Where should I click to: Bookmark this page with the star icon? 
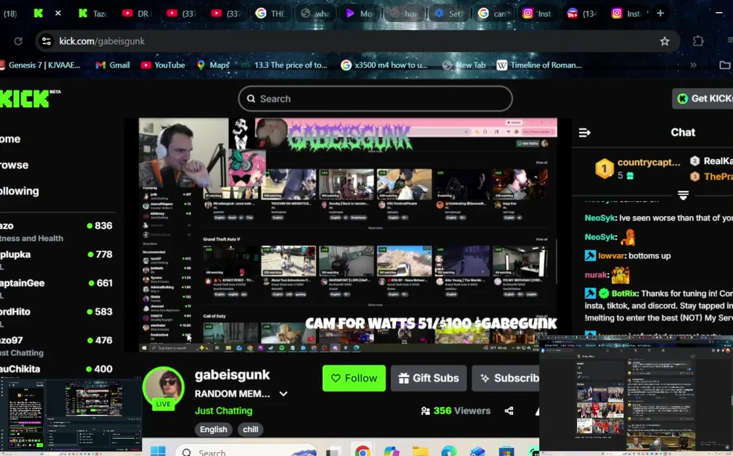click(x=665, y=41)
